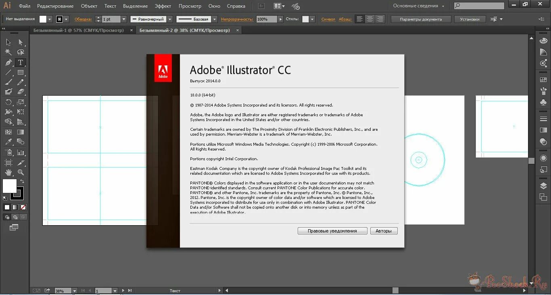
Task: Open the Swatches grid panel
Action: (543, 80)
